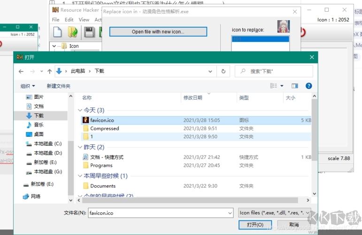Go up one folder level

tap(50, 71)
